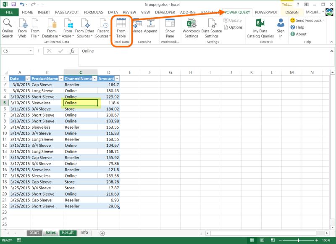This screenshot has width=336, height=244.
Task: Open the Result worksheet tab
Action: click(x=68, y=232)
